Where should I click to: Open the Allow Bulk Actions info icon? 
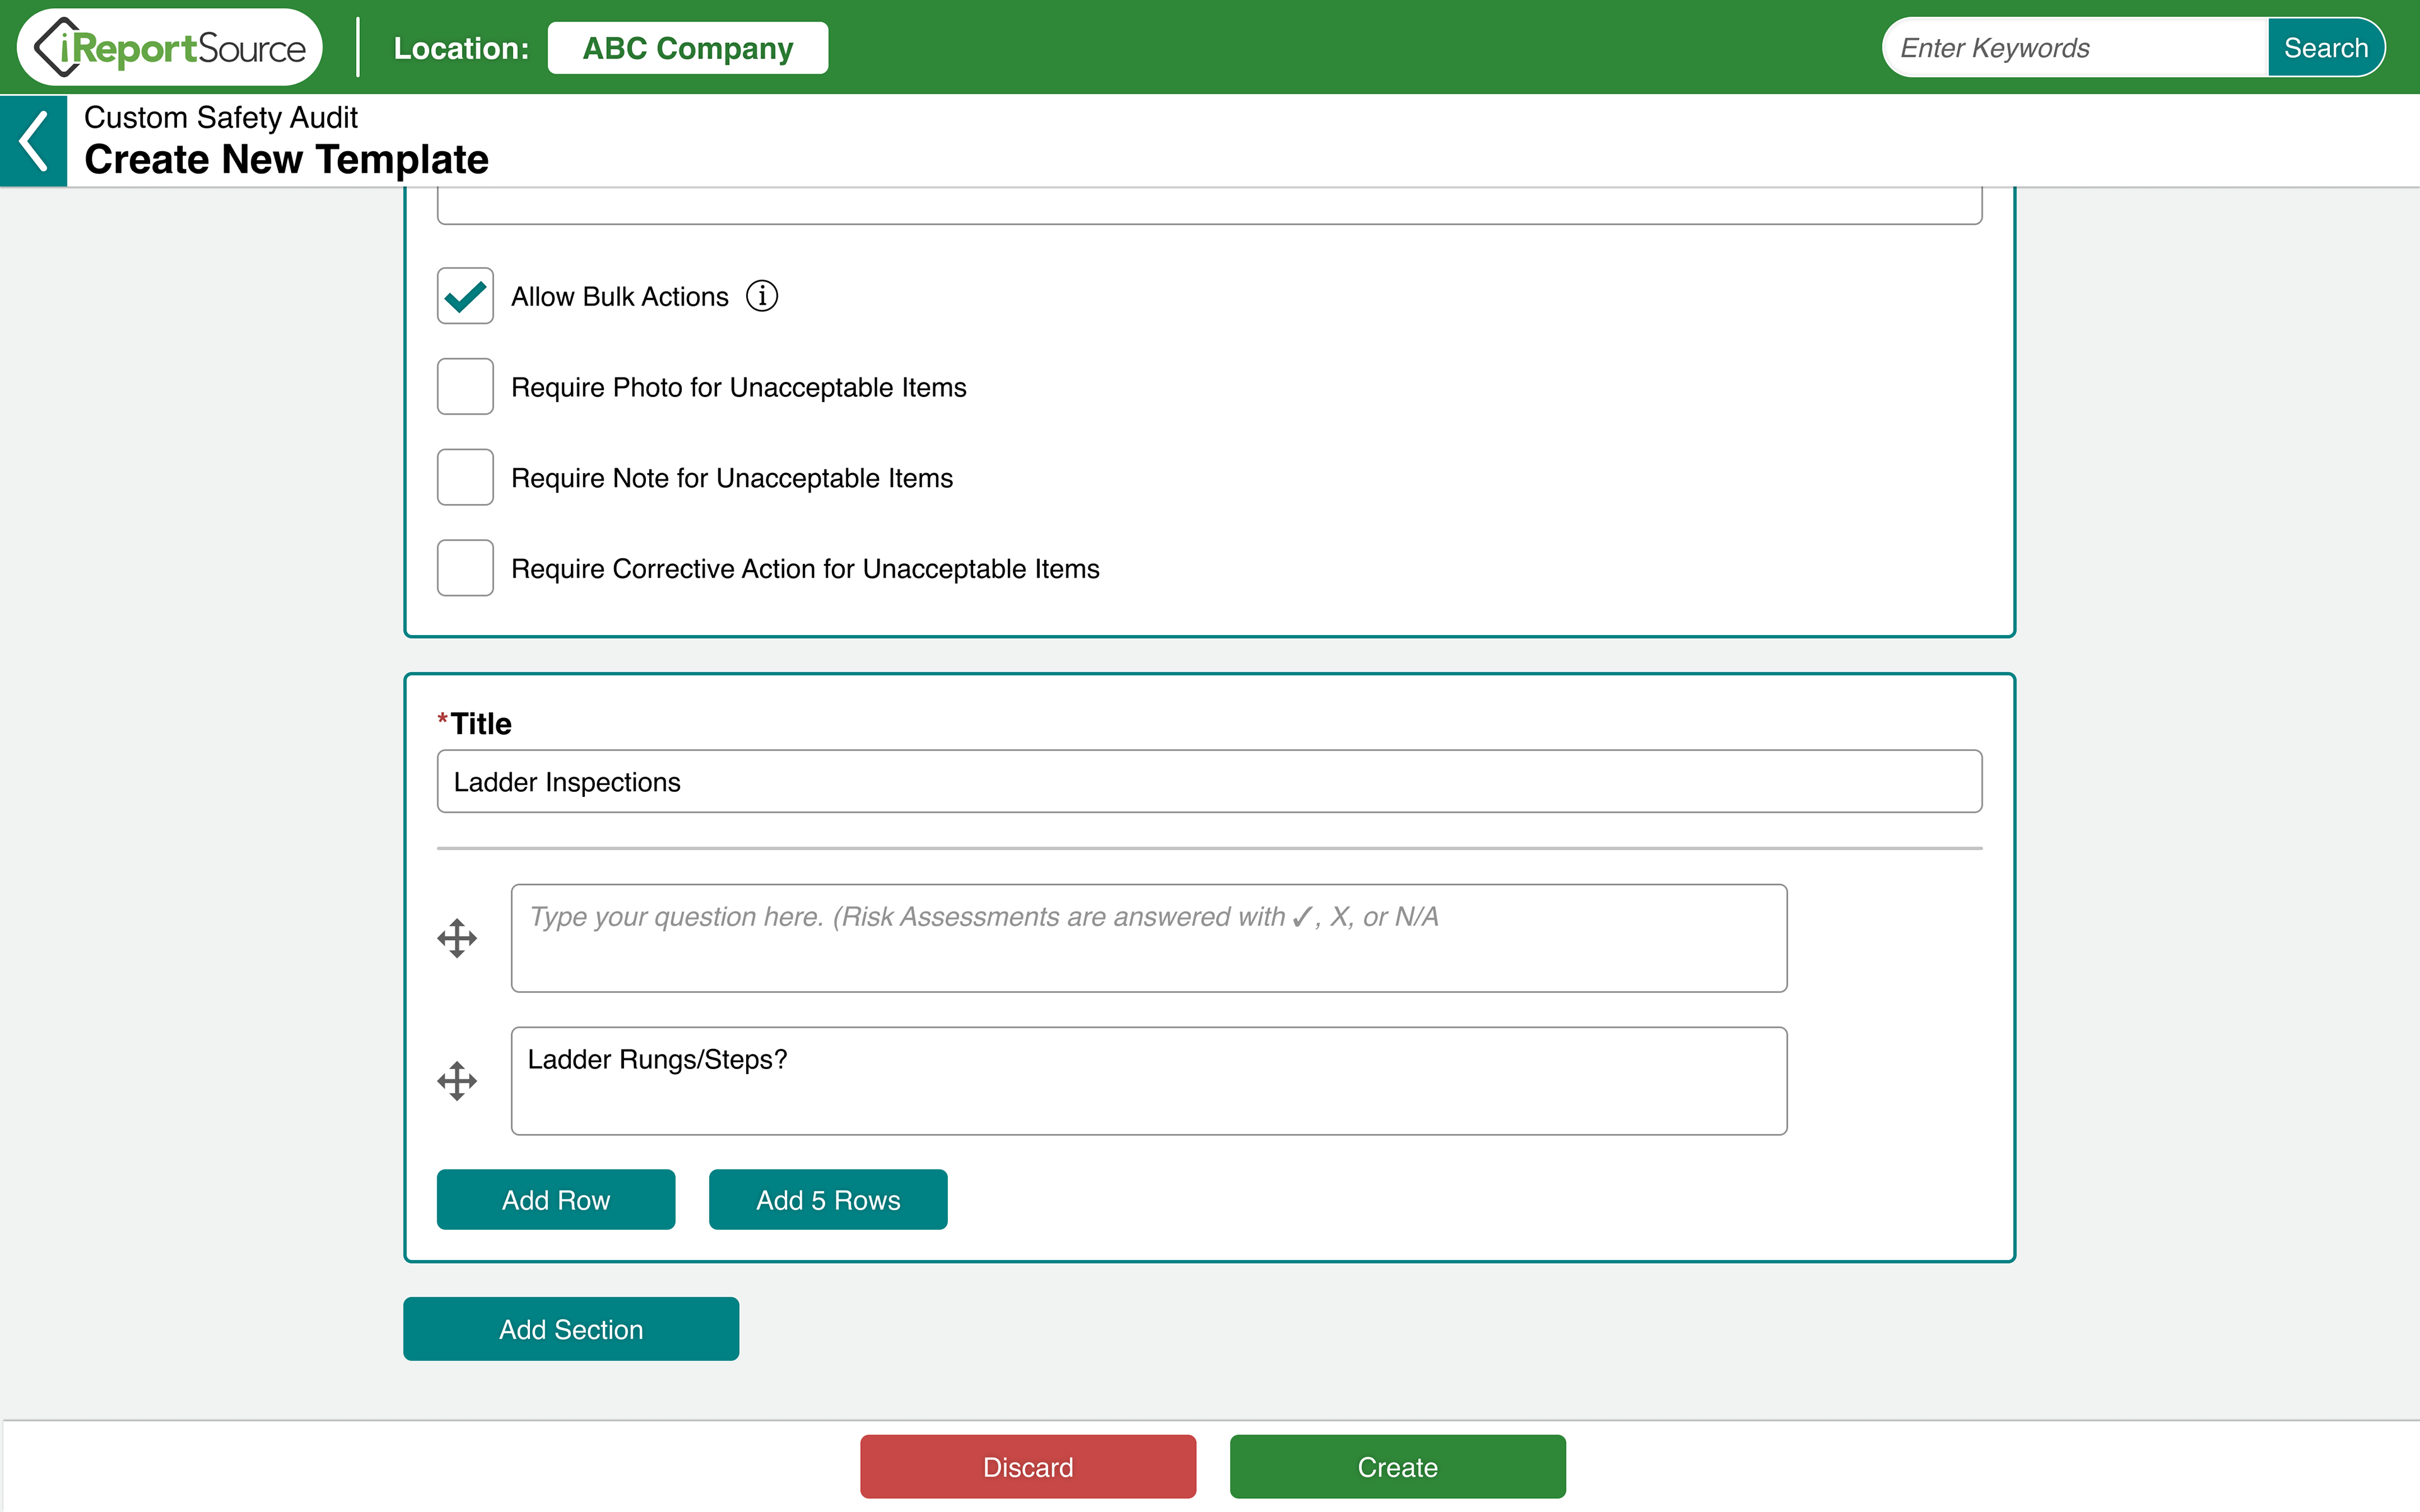(x=762, y=296)
